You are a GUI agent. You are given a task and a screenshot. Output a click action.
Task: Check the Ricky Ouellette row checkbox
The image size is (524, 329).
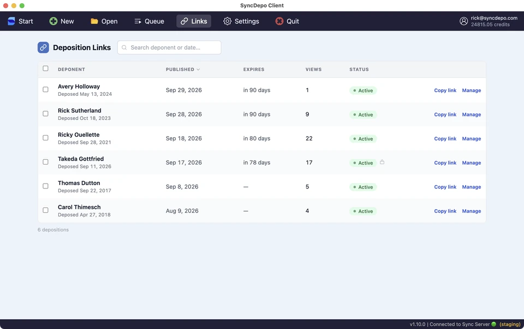point(45,138)
